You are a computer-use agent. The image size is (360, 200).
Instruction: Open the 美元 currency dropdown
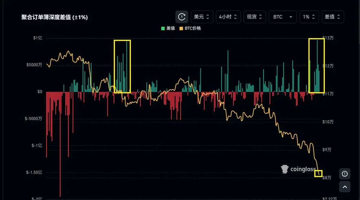coord(202,17)
